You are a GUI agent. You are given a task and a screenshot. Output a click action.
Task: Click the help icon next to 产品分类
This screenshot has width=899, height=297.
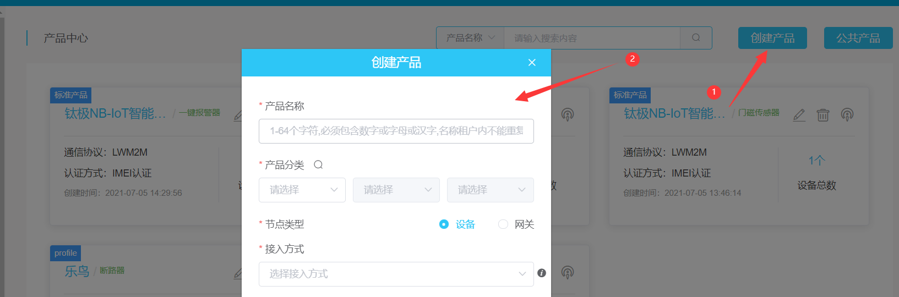(x=318, y=164)
